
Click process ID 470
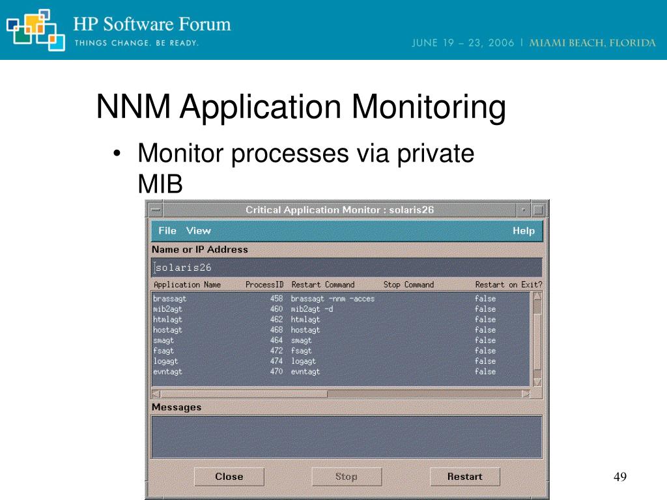click(276, 372)
